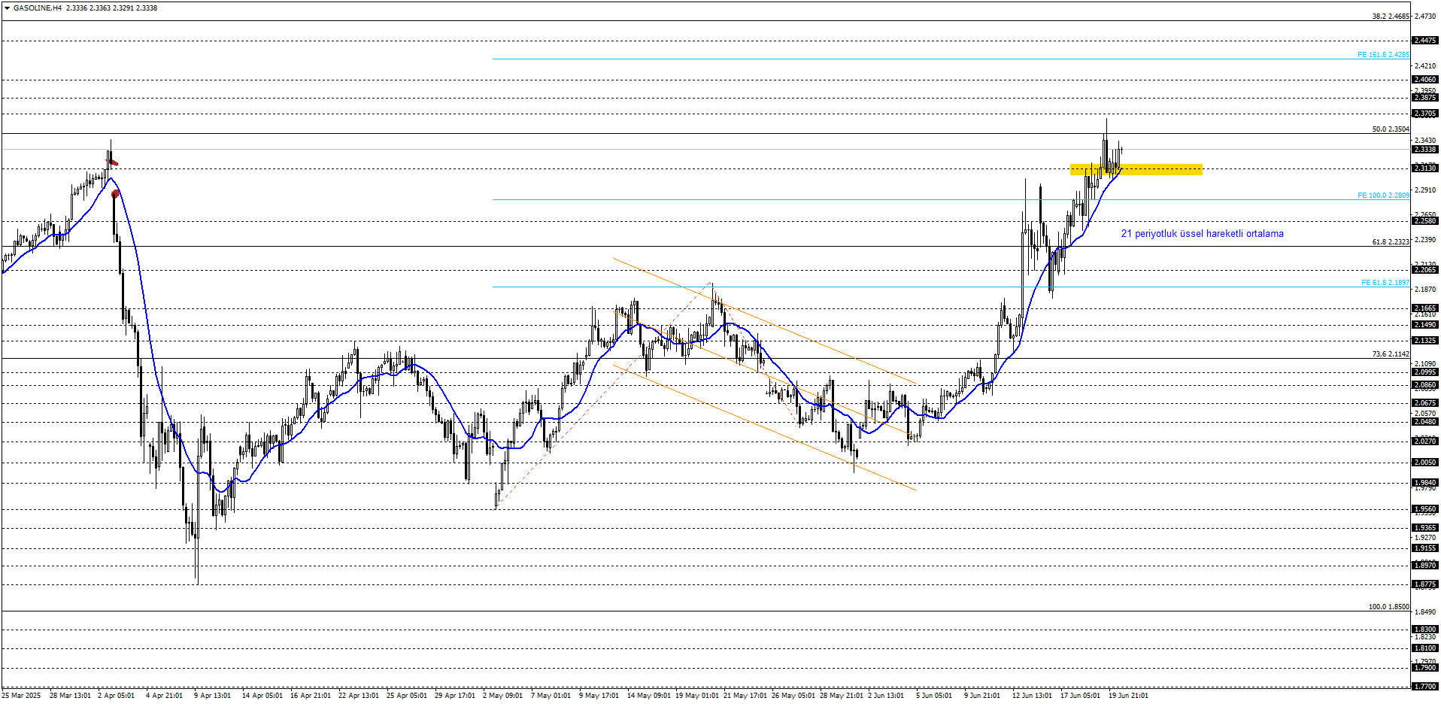Click the 2.0270 level tag on price axis
The height and width of the screenshot is (704, 1441).
pyautogui.click(x=1425, y=442)
